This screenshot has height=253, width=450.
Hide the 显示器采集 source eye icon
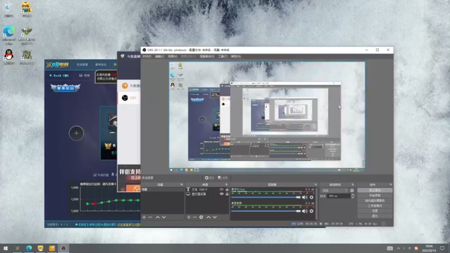(222, 194)
